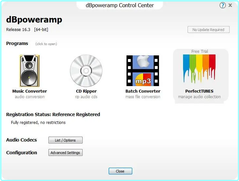Screen dimensions: 239x181
Task: Click the CD Ripper label
Action: pos(86,91)
